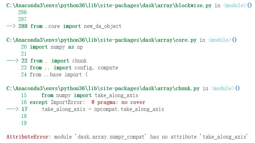The image size is (255, 143).
Task: Click 'take_along_axis' in the AttributeError message
Action: (x=224, y=137)
